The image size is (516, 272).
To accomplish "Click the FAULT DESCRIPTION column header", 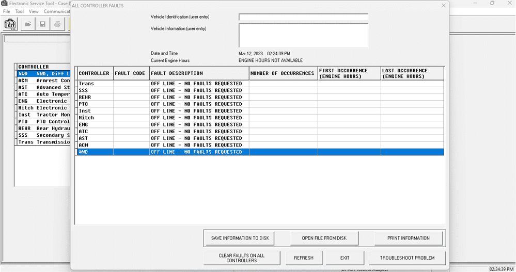I will point(199,73).
